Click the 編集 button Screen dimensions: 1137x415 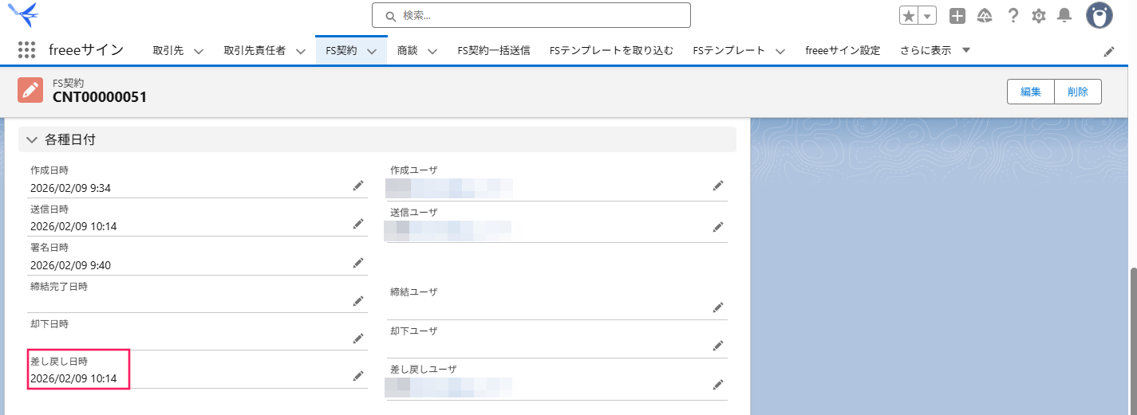click(1031, 92)
